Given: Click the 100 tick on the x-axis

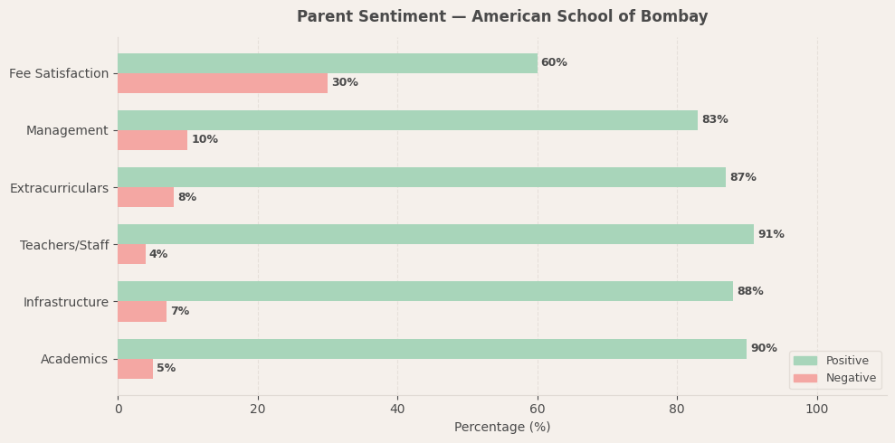Looking at the screenshot, I should (817, 410).
